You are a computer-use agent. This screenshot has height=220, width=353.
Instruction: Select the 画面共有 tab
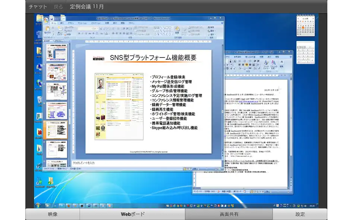coord(229,214)
